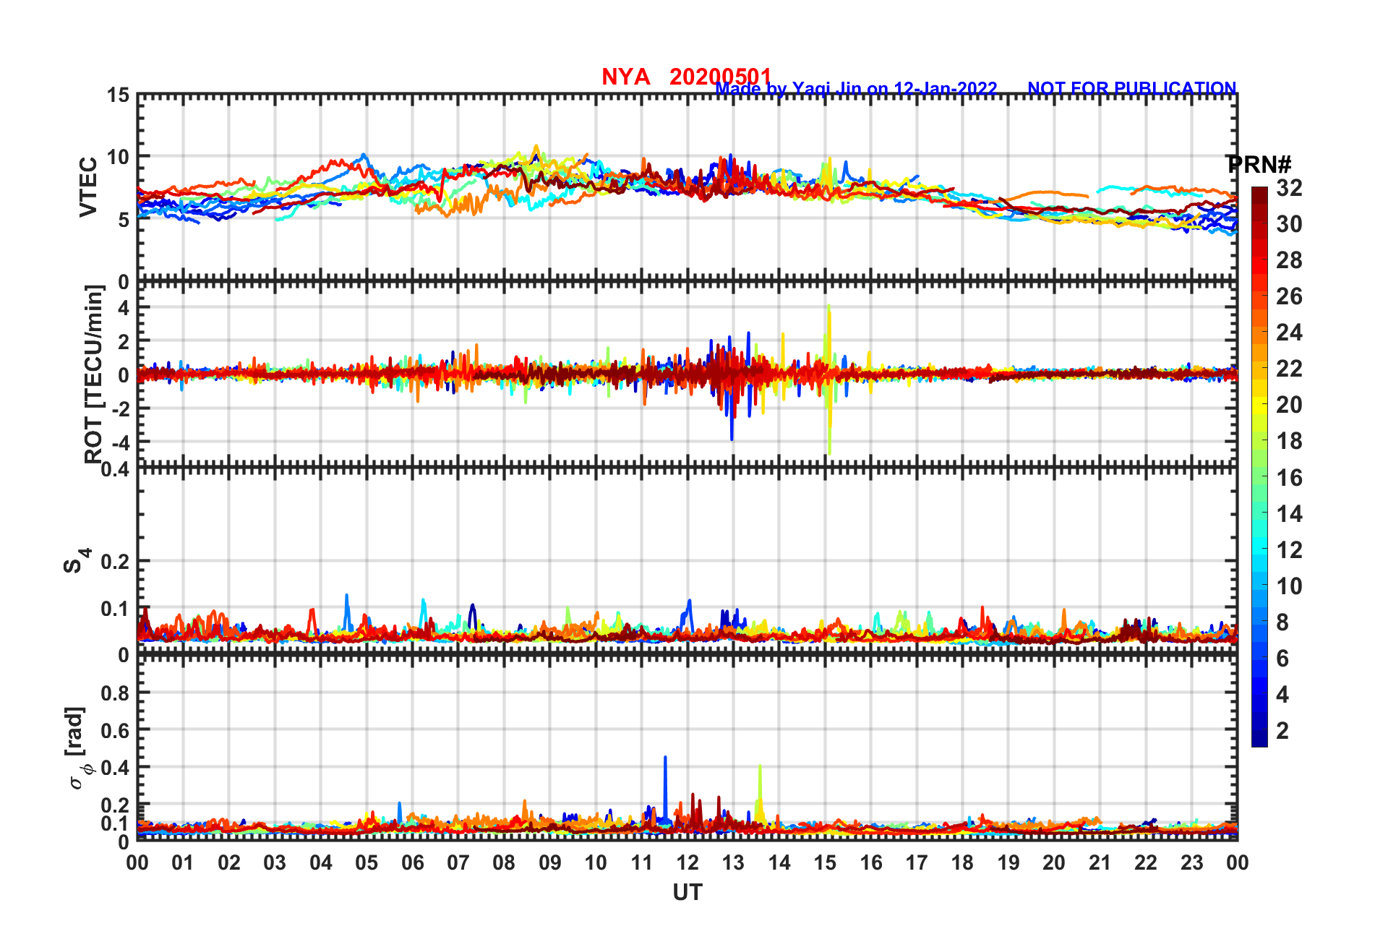Select colorbar tick label "26"

tap(1289, 296)
